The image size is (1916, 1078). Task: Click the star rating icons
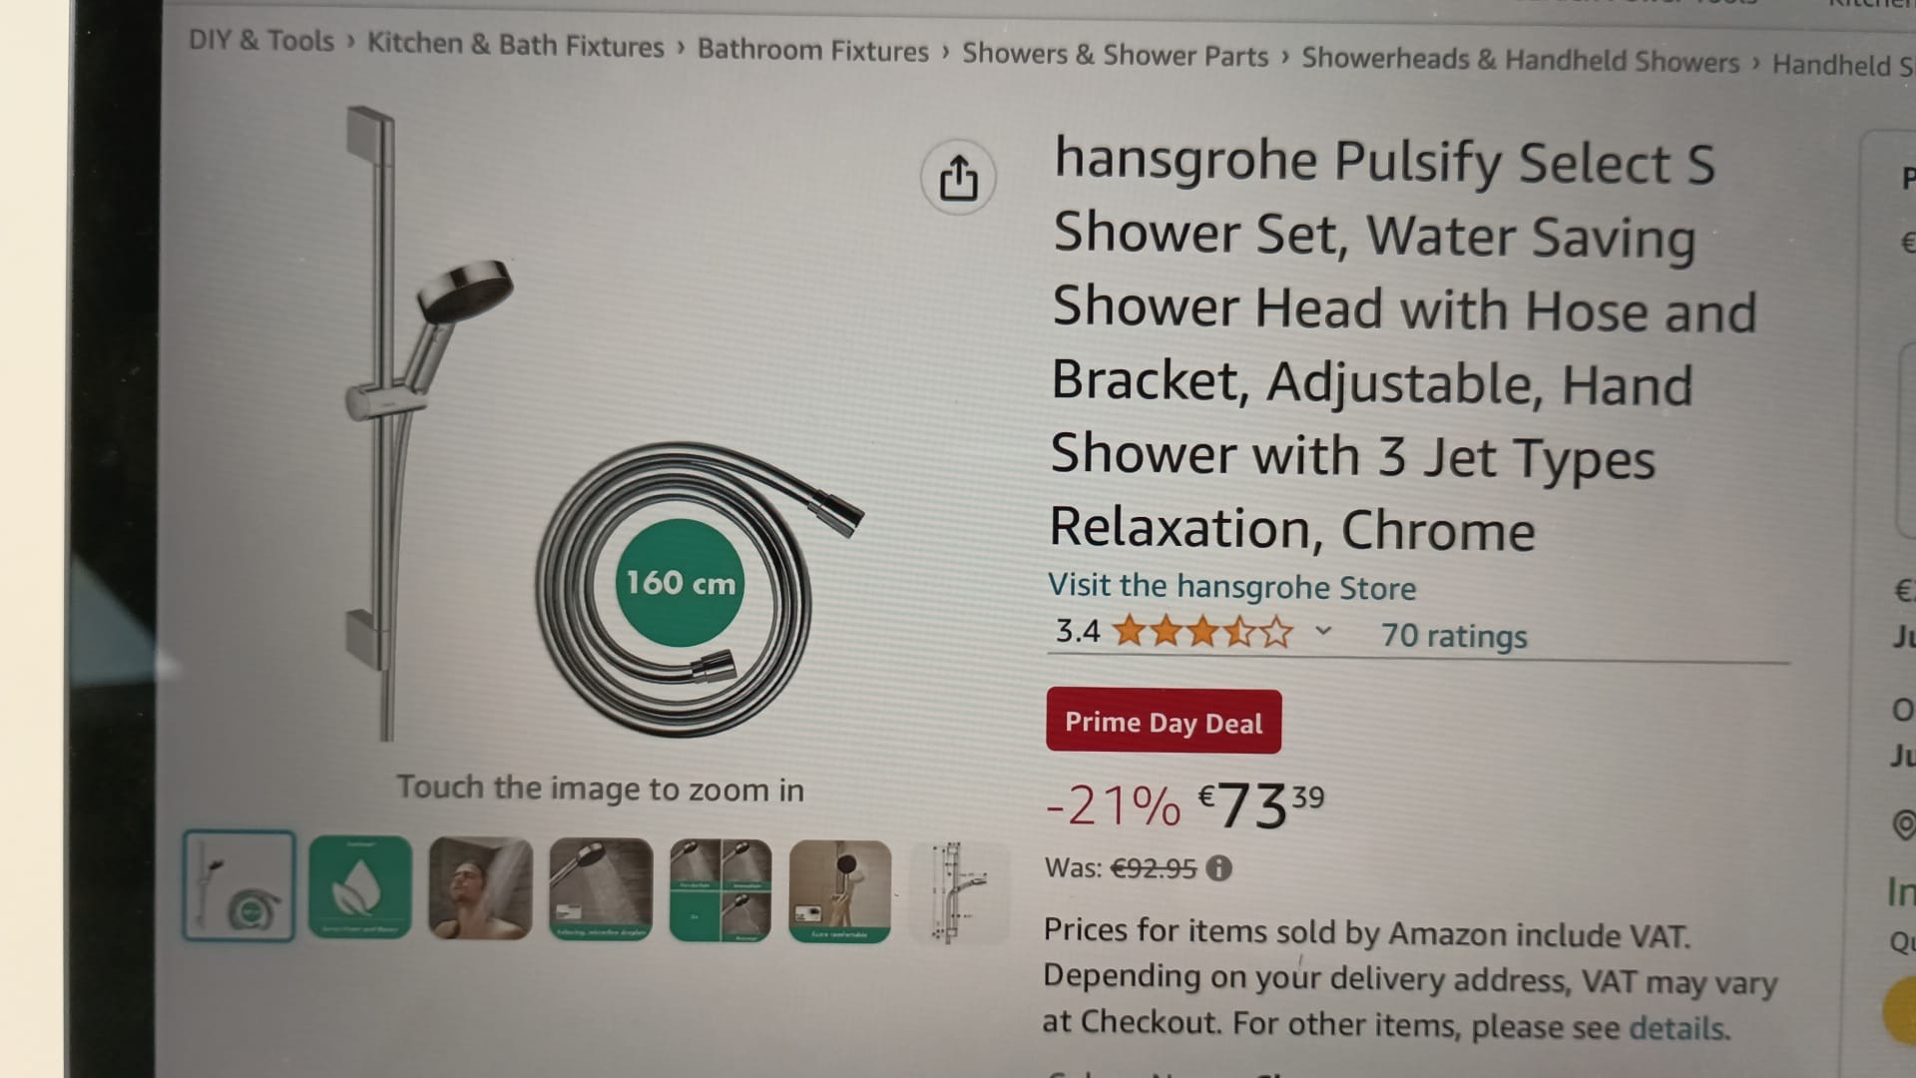[1202, 632]
